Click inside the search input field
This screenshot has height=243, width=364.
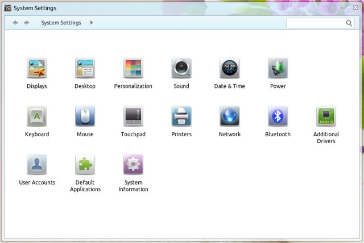[x=320, y=23]
